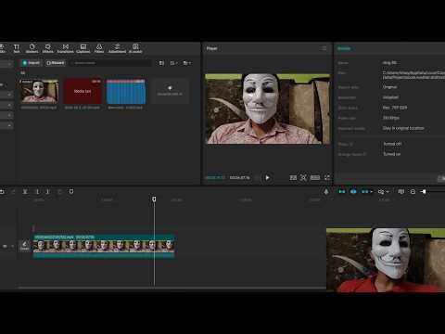Adjust the timeline zoom slider handle

click(x=424, y=192)
